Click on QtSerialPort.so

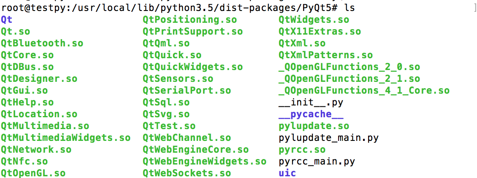click(187, 90)
